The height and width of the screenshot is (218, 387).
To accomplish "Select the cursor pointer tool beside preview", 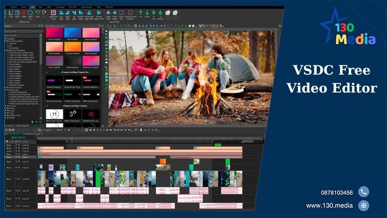I will [106, 31].
